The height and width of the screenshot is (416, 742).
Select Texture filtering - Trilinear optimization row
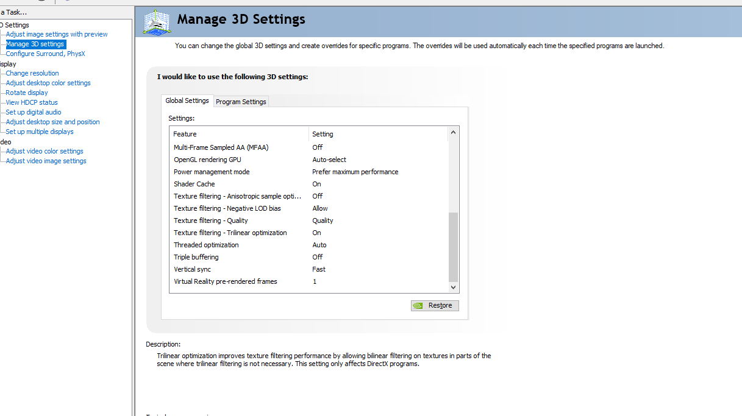[x=309, y=233]
